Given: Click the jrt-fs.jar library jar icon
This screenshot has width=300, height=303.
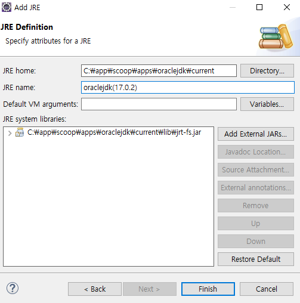Looking at the screenshot, I should (x=20, y=132).
